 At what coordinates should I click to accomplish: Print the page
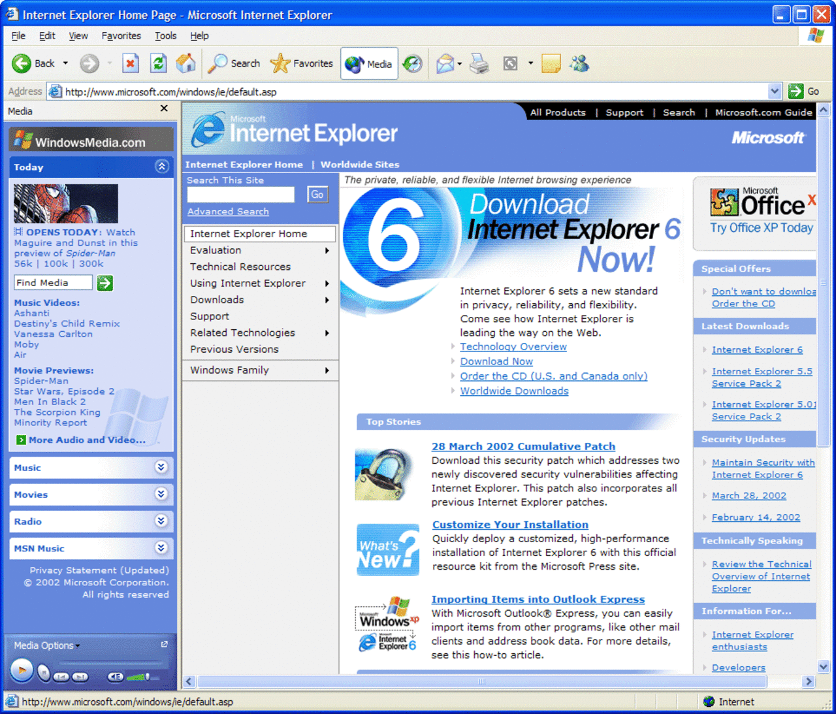coord(479,63)
